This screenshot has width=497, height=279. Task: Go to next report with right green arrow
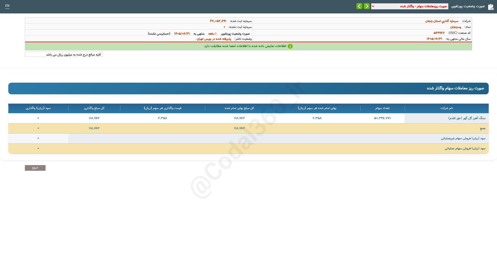pyautogui.click(x=367, y=6)
